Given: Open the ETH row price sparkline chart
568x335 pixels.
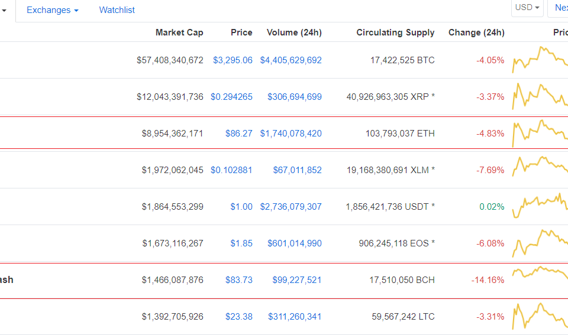Looking at the screenshot, I should 540,133.
